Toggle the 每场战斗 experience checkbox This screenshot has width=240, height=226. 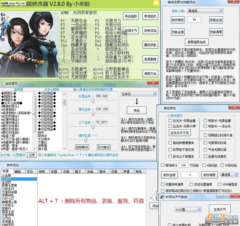162,165
